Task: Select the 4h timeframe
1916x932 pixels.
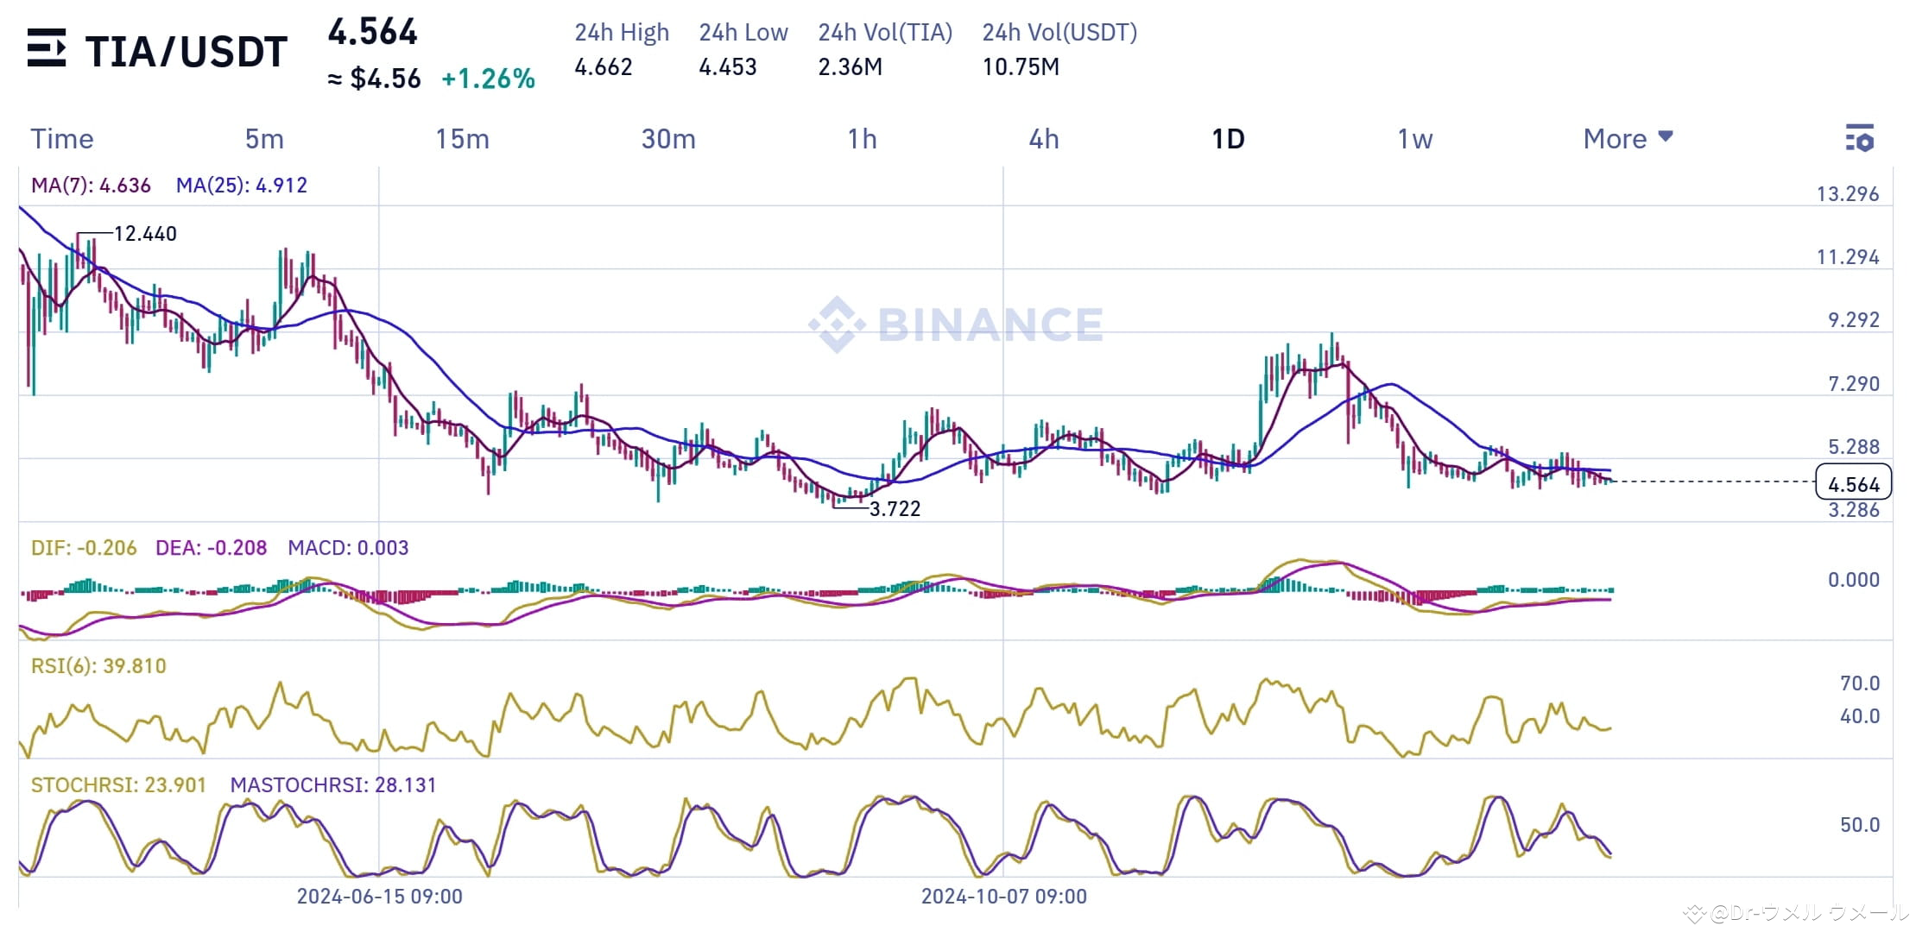Action: pos(1044,138)
